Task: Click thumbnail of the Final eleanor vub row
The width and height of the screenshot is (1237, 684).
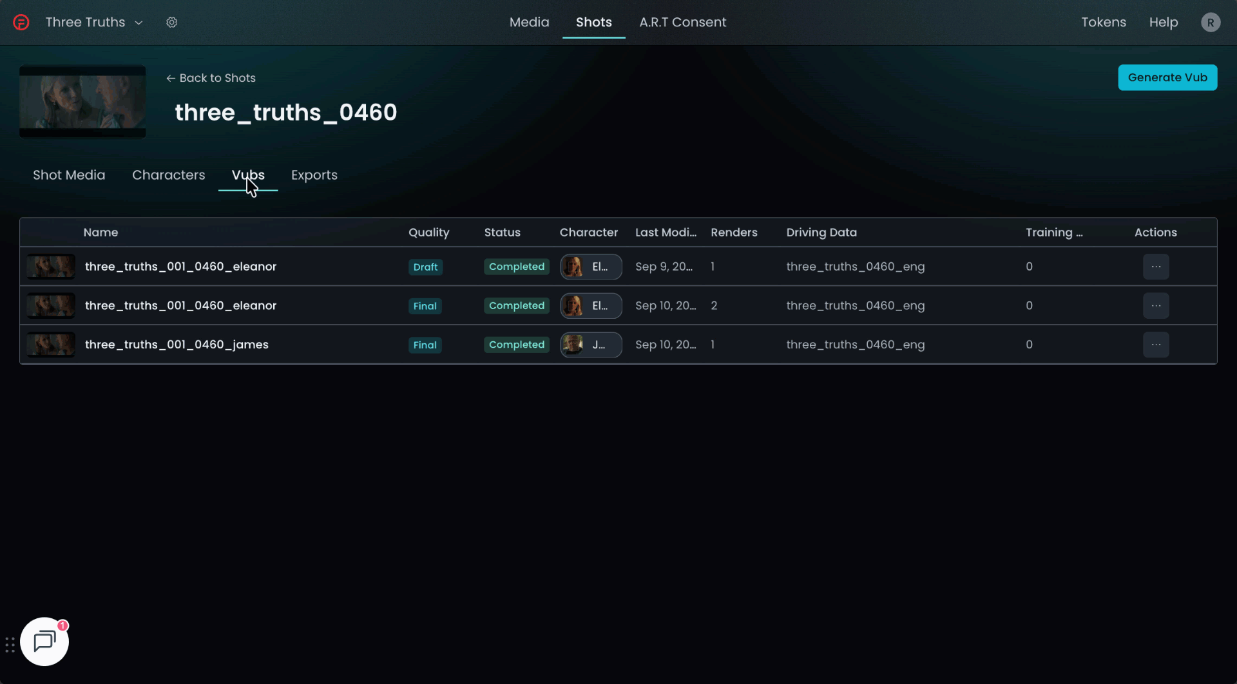Action: pyautogui.click(x=51, y=306)
